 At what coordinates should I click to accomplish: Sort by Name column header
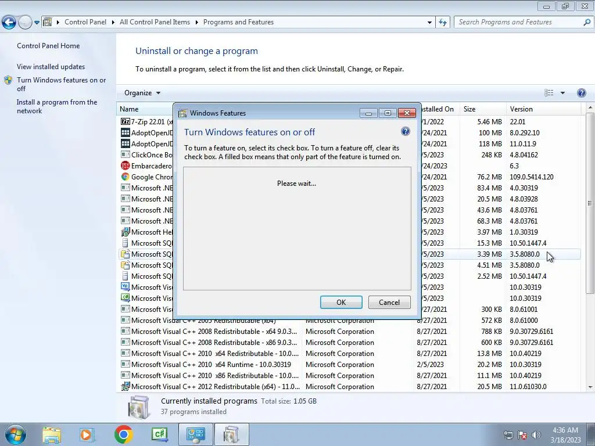pos(145,109)
